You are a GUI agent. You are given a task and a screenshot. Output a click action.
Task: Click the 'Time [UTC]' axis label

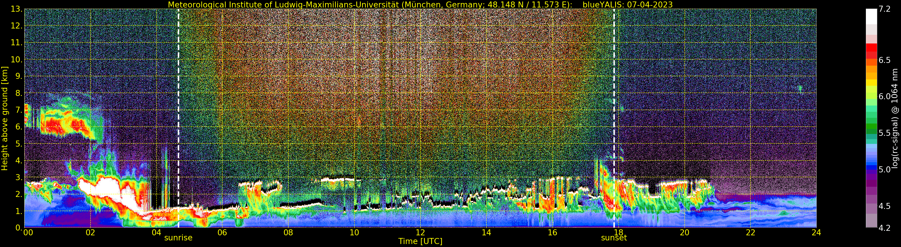[420, 241]
